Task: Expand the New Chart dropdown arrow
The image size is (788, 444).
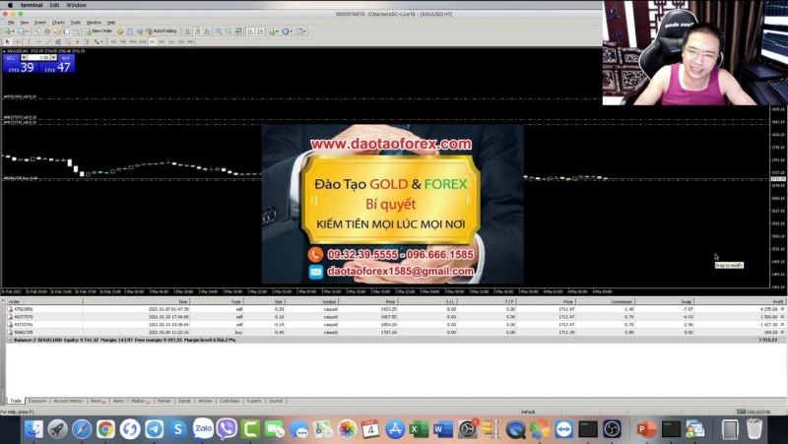Action: 13,32
